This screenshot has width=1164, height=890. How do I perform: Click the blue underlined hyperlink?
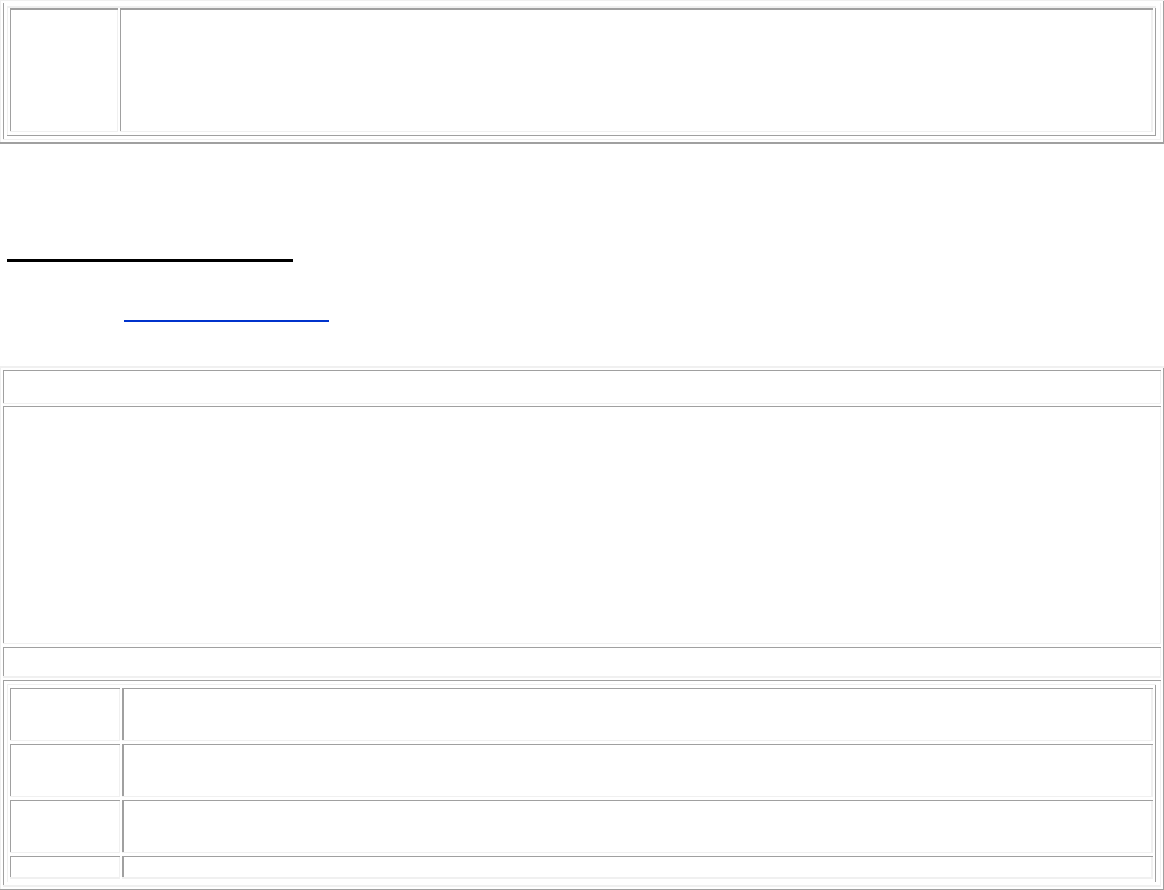[226, 318]
